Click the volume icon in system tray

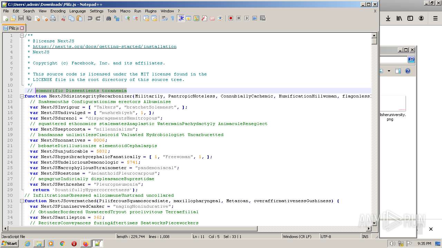[393, 244]
